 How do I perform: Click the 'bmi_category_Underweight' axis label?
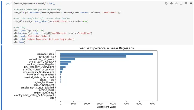pyautogui.click(x=39, y=72)
